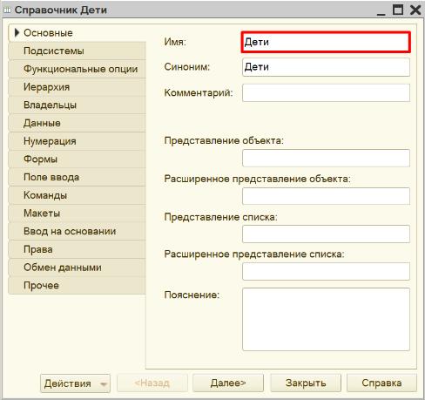Viewport: 425px width, 400px height.
Task: Click the Далее> button
Action: [228, 383]
